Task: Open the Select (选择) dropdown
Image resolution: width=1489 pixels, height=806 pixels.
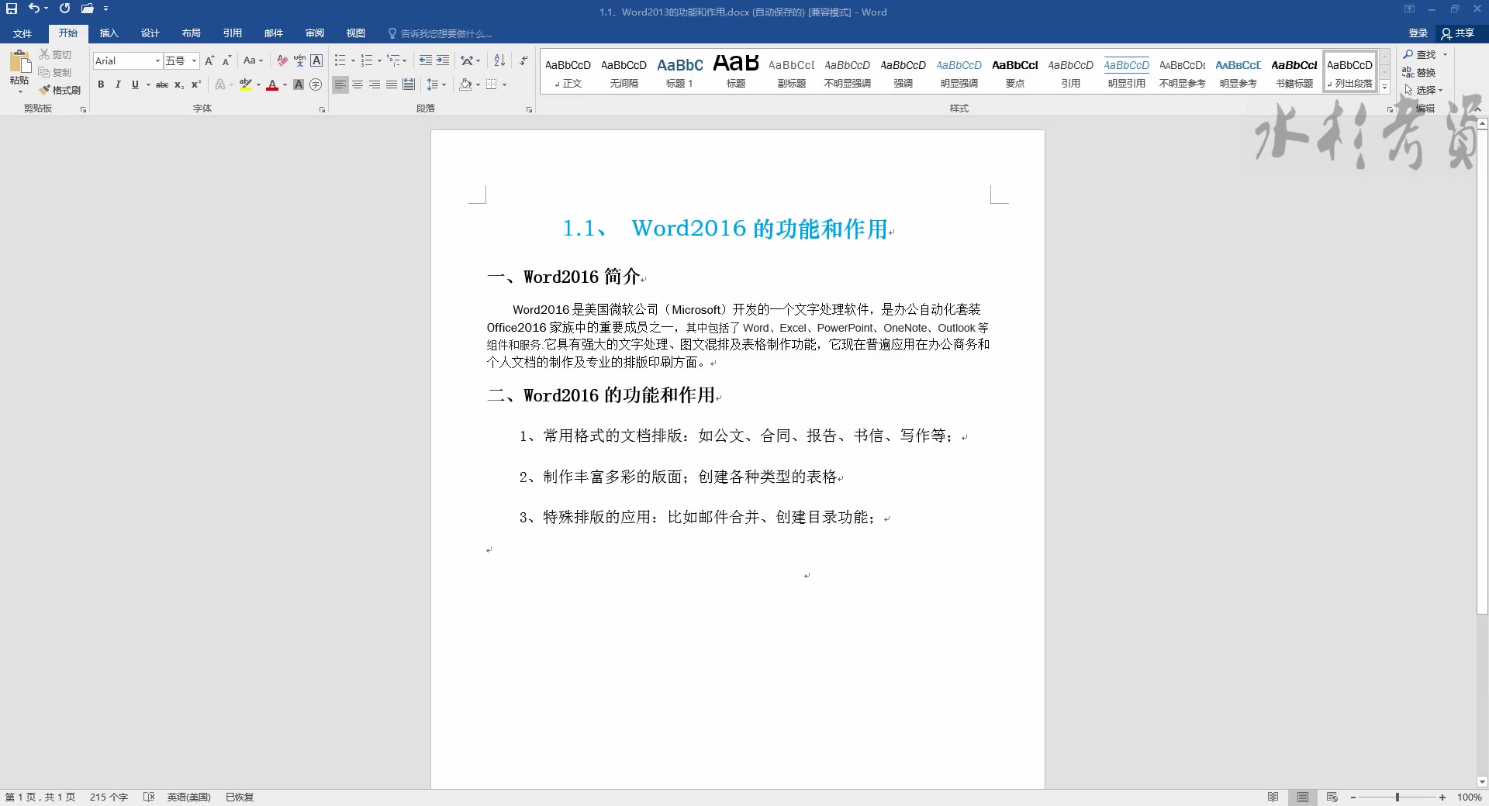Action: (1424, 90)
